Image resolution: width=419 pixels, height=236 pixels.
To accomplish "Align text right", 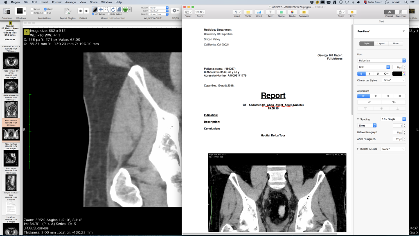I will pos(387,96).
